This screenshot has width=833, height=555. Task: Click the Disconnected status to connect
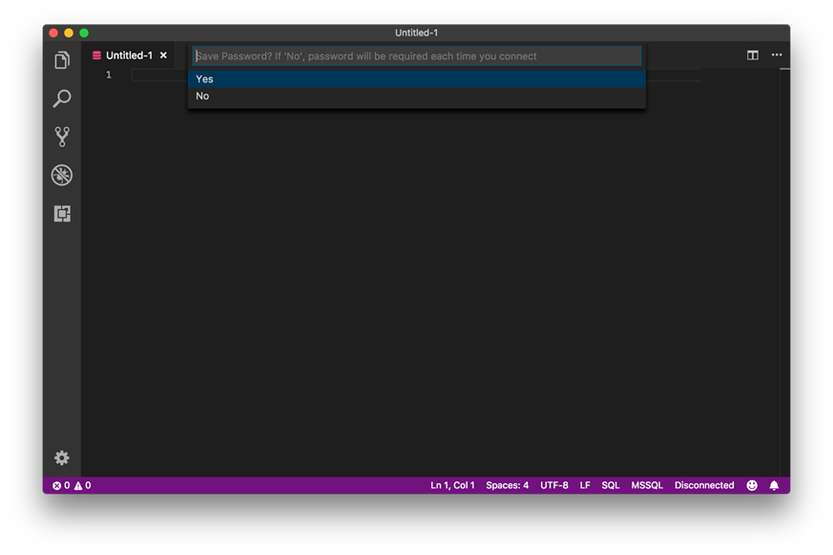pyautogui.click(x=704, y=485)
